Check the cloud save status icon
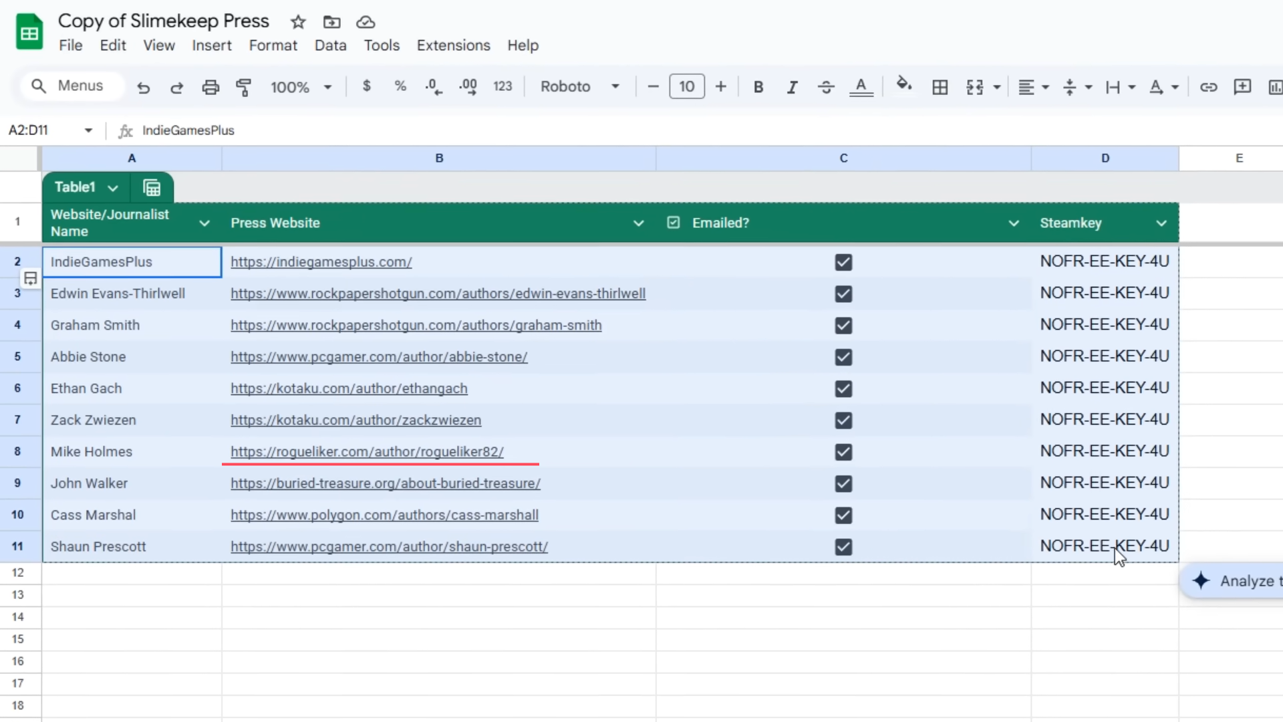 point(366,22)
